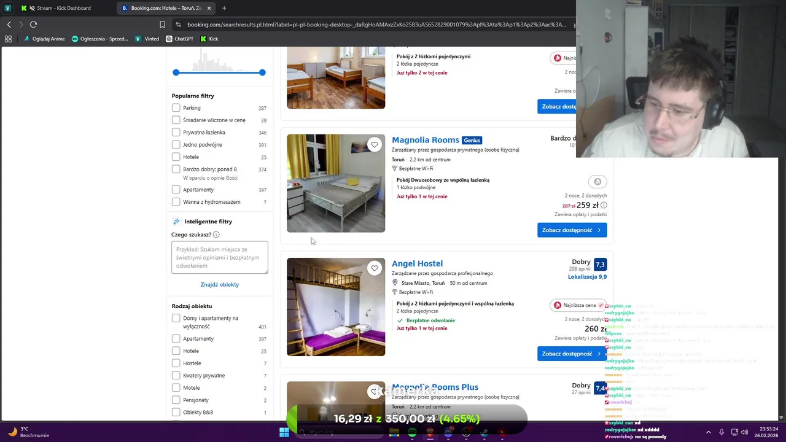Tick the Kwatery prywatne checkbox
This screenshot has width=786, height=442.
[176, 376]
